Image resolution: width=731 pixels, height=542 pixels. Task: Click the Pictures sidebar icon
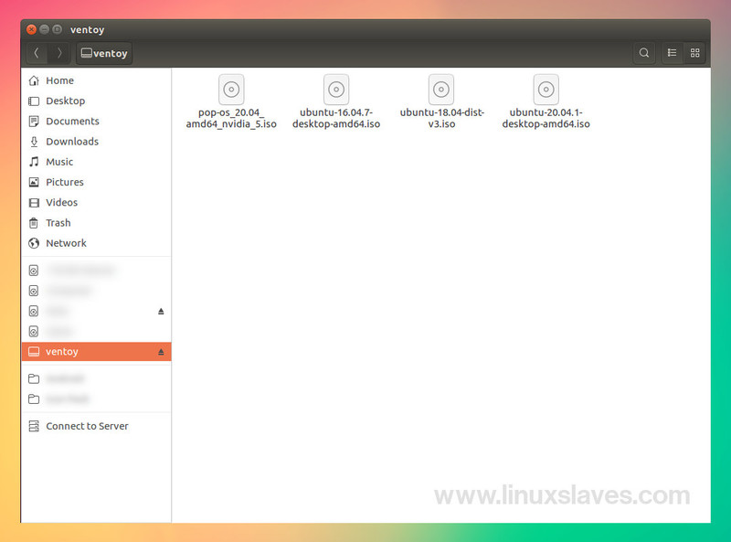tap(34, 182)
